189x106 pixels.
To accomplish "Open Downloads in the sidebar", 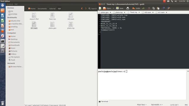I will click(14, 45).
